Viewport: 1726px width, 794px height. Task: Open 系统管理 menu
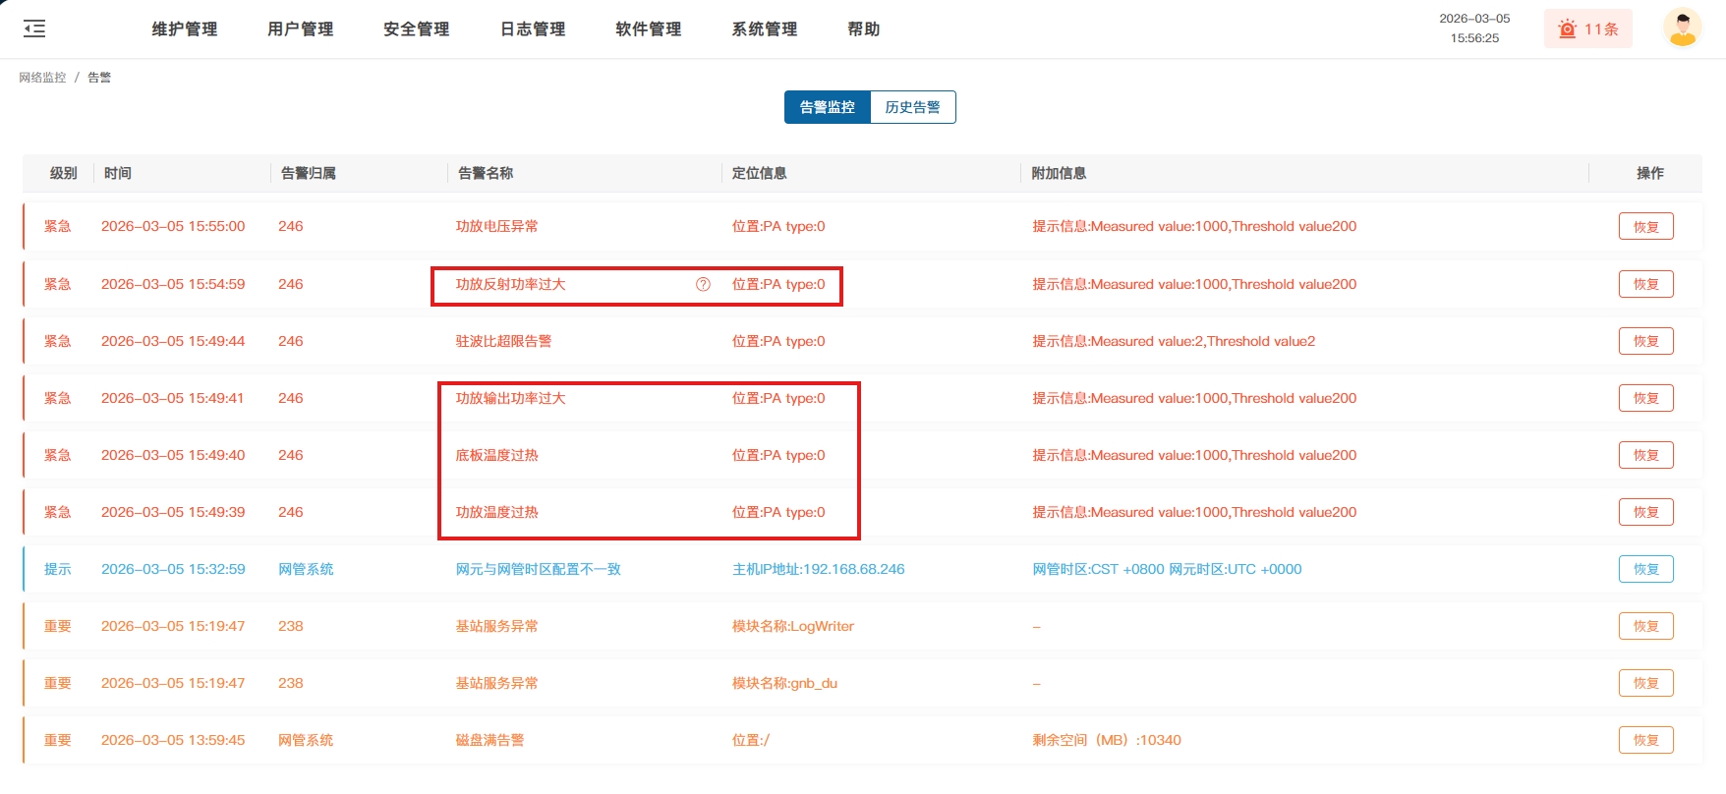764,29
